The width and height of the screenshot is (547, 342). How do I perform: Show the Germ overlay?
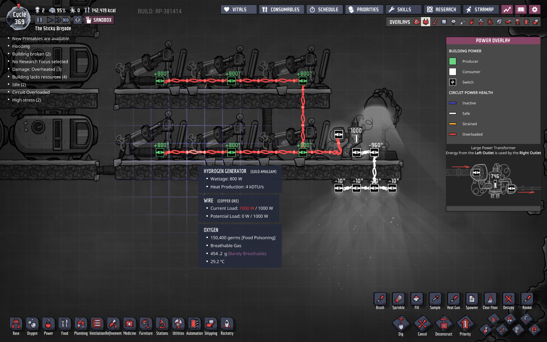click(490, 22)
